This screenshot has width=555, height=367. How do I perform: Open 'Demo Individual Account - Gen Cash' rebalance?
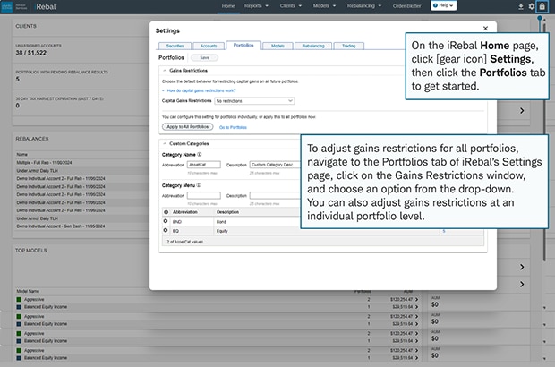click(61, 226)
